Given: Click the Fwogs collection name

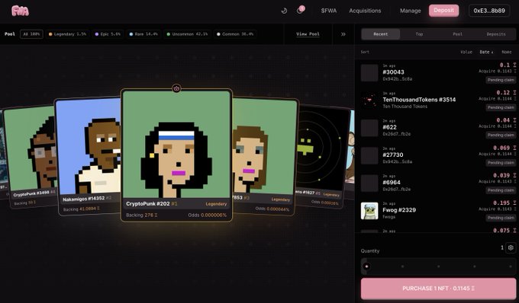Looking at the screenshot, I should (389, 217).
